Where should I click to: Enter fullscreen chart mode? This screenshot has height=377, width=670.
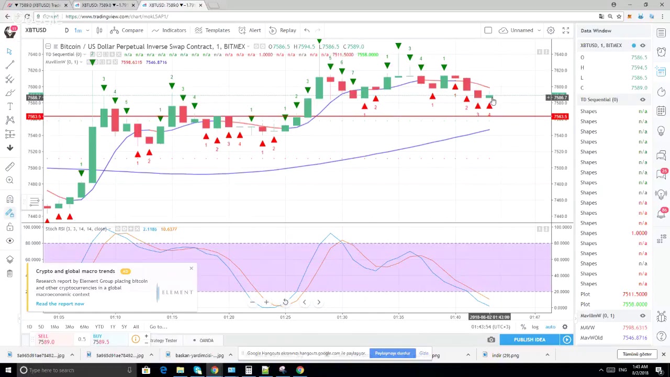tap(566, 30)
